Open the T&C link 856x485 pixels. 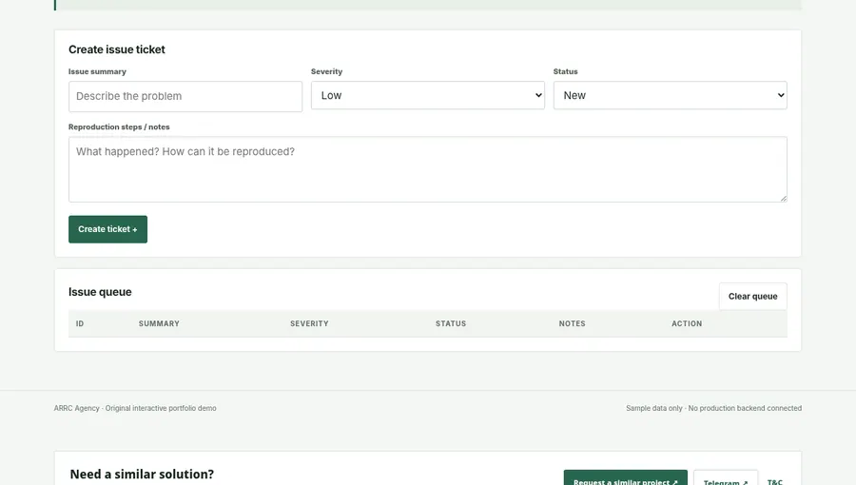[774, 482]
